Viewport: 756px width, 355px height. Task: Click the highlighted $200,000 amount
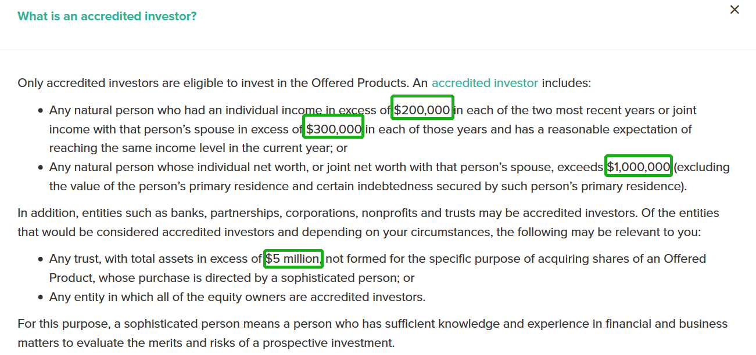point(422,110)
